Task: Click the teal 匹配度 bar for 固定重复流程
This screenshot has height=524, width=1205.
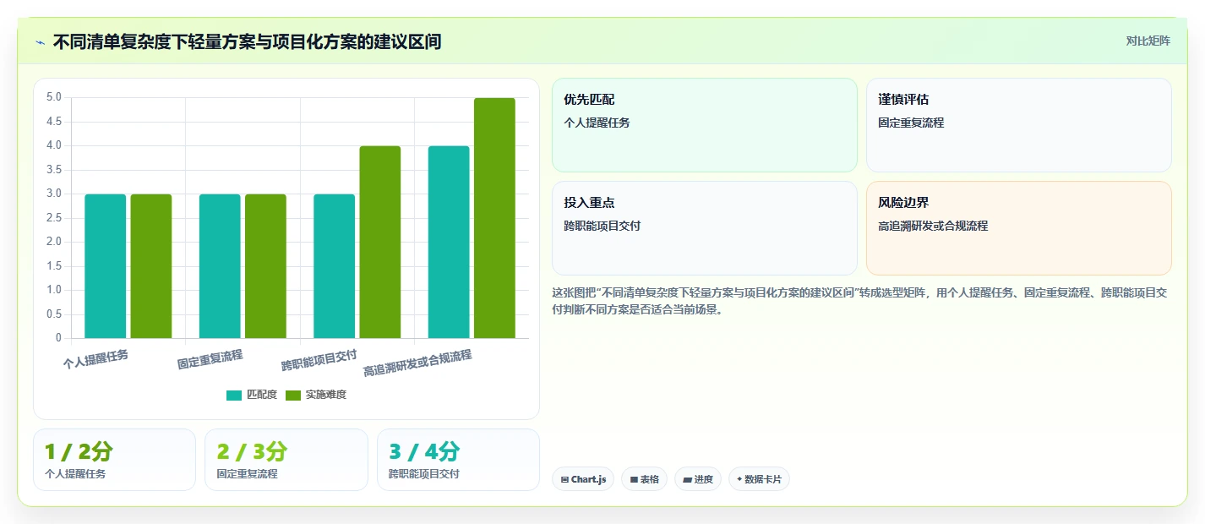Action: click(x=220, y=266)
